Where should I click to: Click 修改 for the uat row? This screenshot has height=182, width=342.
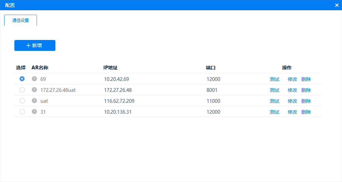coord(292,101)
